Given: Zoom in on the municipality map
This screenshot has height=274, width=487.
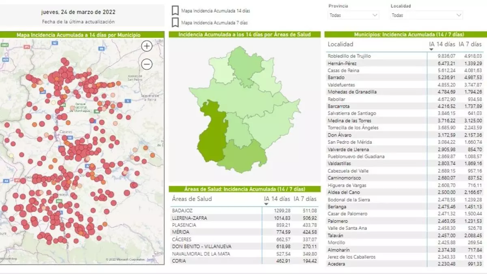Looking at the screenshot, I should pos(147,46).
